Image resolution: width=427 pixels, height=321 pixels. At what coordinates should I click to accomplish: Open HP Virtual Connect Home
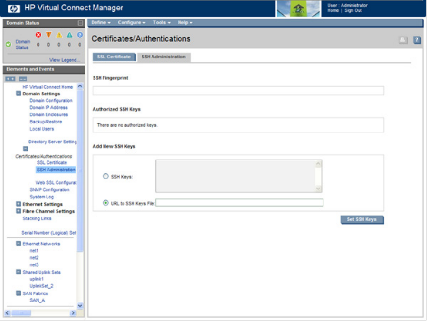click(x=47, y=87)
